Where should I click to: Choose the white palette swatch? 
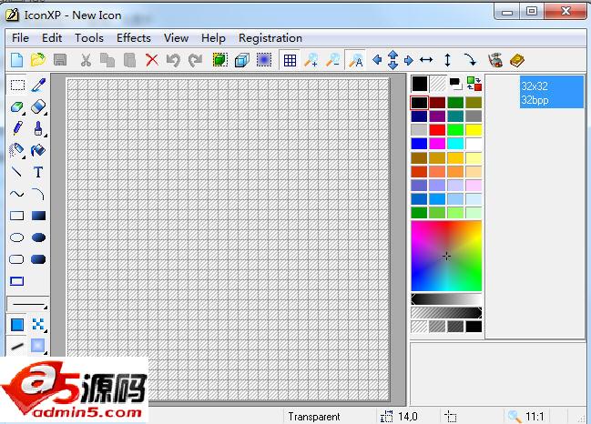coord(474,144)
